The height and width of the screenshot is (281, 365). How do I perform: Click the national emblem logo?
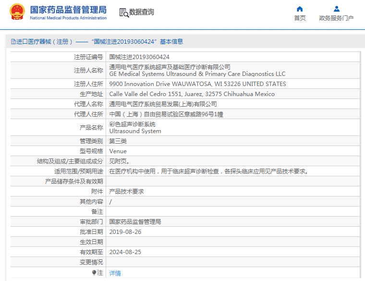point(17,12)
